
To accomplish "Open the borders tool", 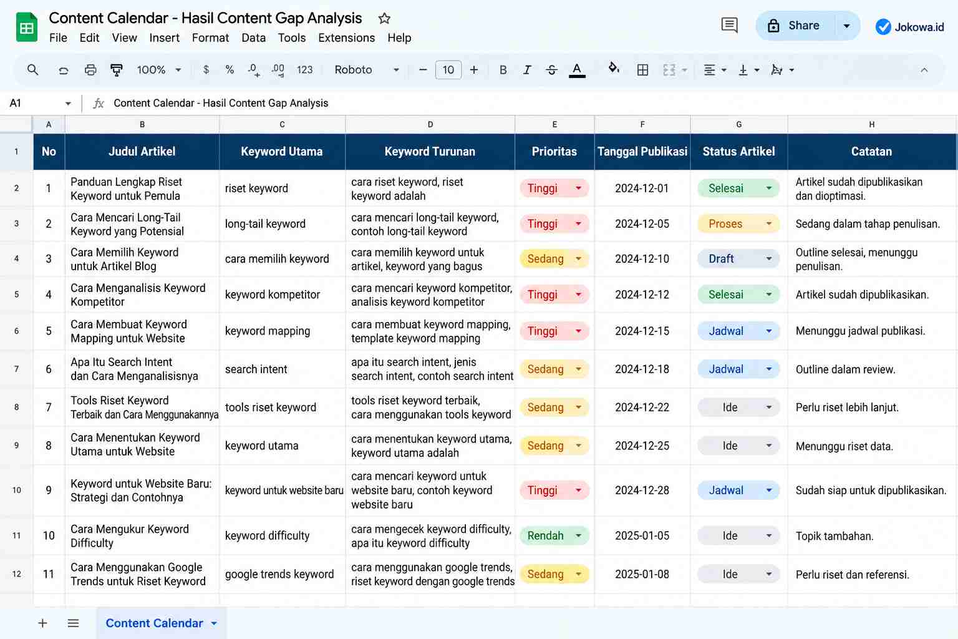I will (642, 70).
